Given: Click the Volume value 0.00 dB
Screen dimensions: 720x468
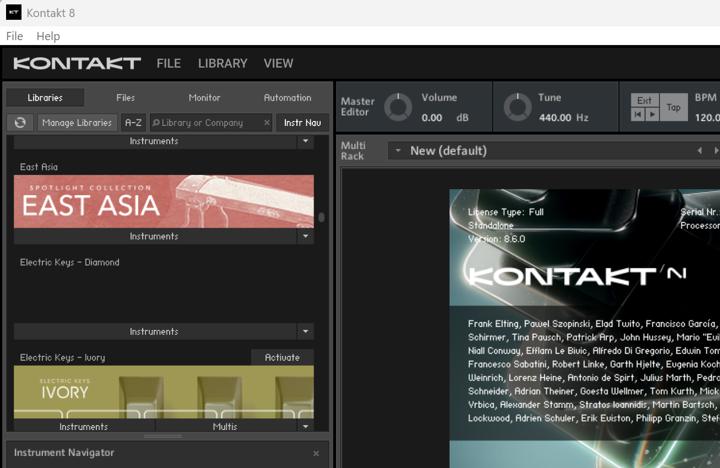Looking at the screenshot, I should pyautogui.click(x=445, y=118).
